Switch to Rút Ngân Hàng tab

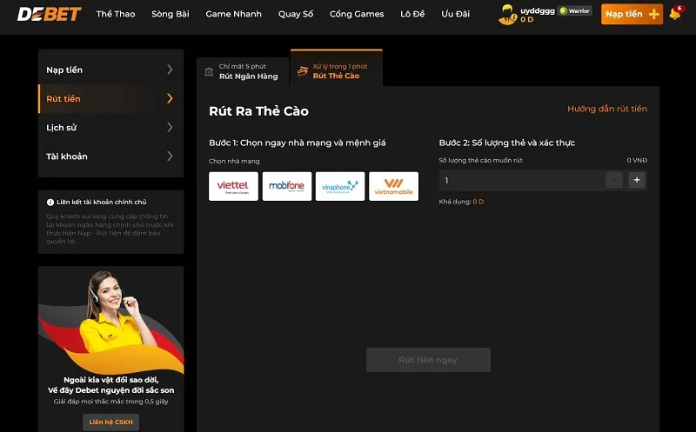point(243,71)
